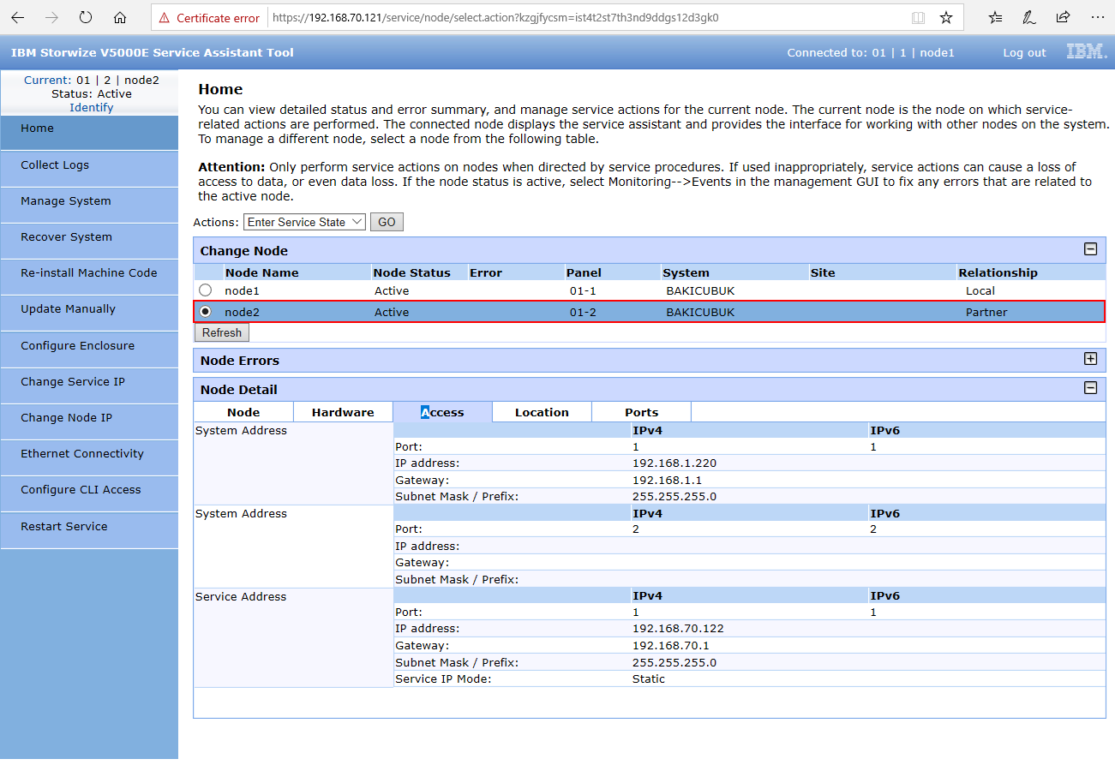Click the Local relationship cell
Screen dimensions: 1115x771
980,290
